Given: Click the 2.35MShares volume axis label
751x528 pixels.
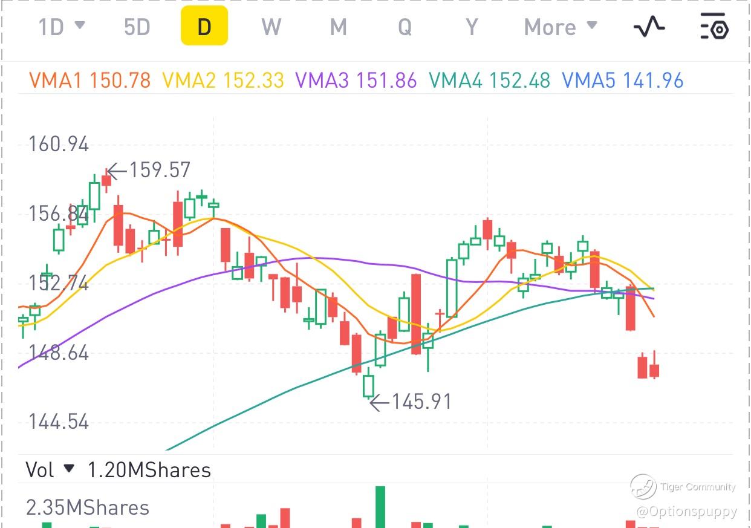Looking at the screenshot, I should (88, 507).
